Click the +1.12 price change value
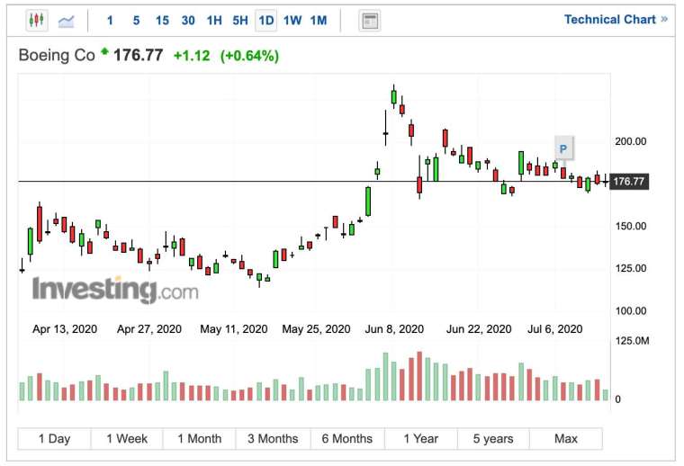Screen dimensions: 684x466 coord(192,56)
